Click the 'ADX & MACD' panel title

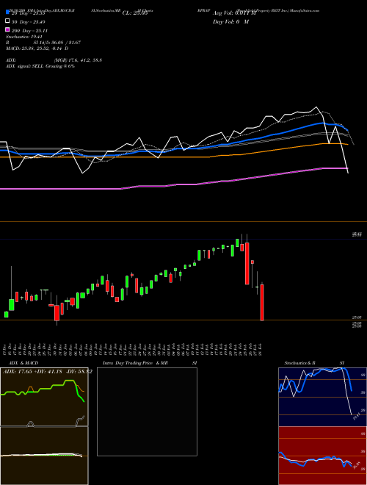point(23,363)
